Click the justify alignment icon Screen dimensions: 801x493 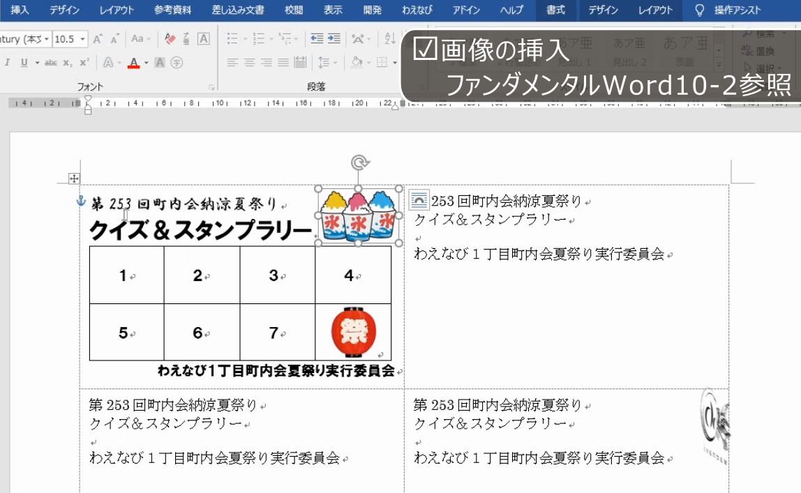tap(283, 63)
